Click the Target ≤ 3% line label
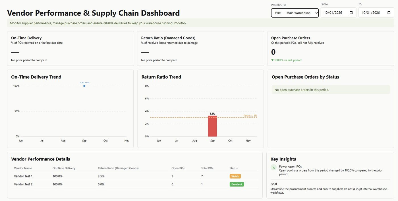 (x=250, y=116)
